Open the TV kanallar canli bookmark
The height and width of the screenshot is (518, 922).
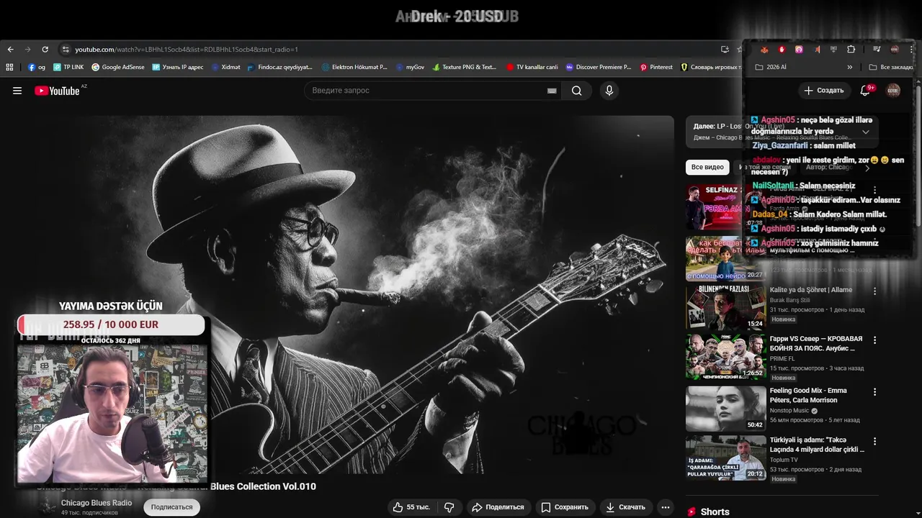pyautogui.click(x=532, y=67)
